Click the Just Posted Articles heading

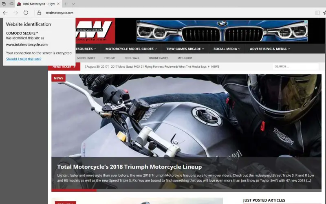tap(264, 200)
